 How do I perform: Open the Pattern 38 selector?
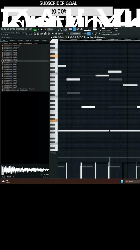[x=75, y=34]
